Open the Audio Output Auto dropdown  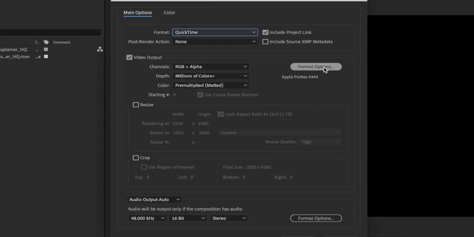pos(154,200)
